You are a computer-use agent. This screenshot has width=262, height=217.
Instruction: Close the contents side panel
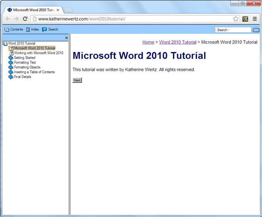coord(67,38)
